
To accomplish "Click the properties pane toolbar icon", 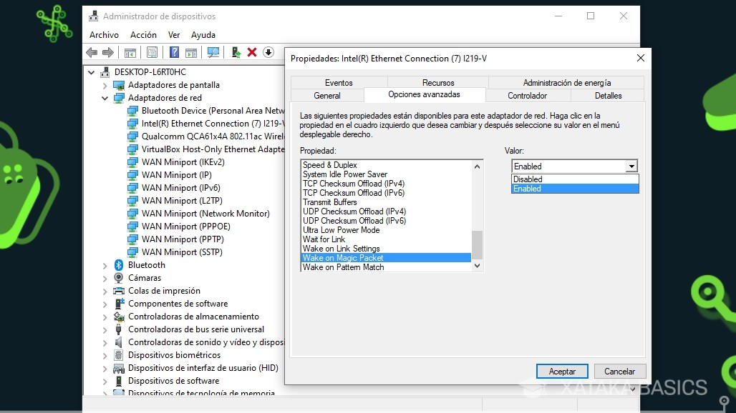I will (151, 51).
